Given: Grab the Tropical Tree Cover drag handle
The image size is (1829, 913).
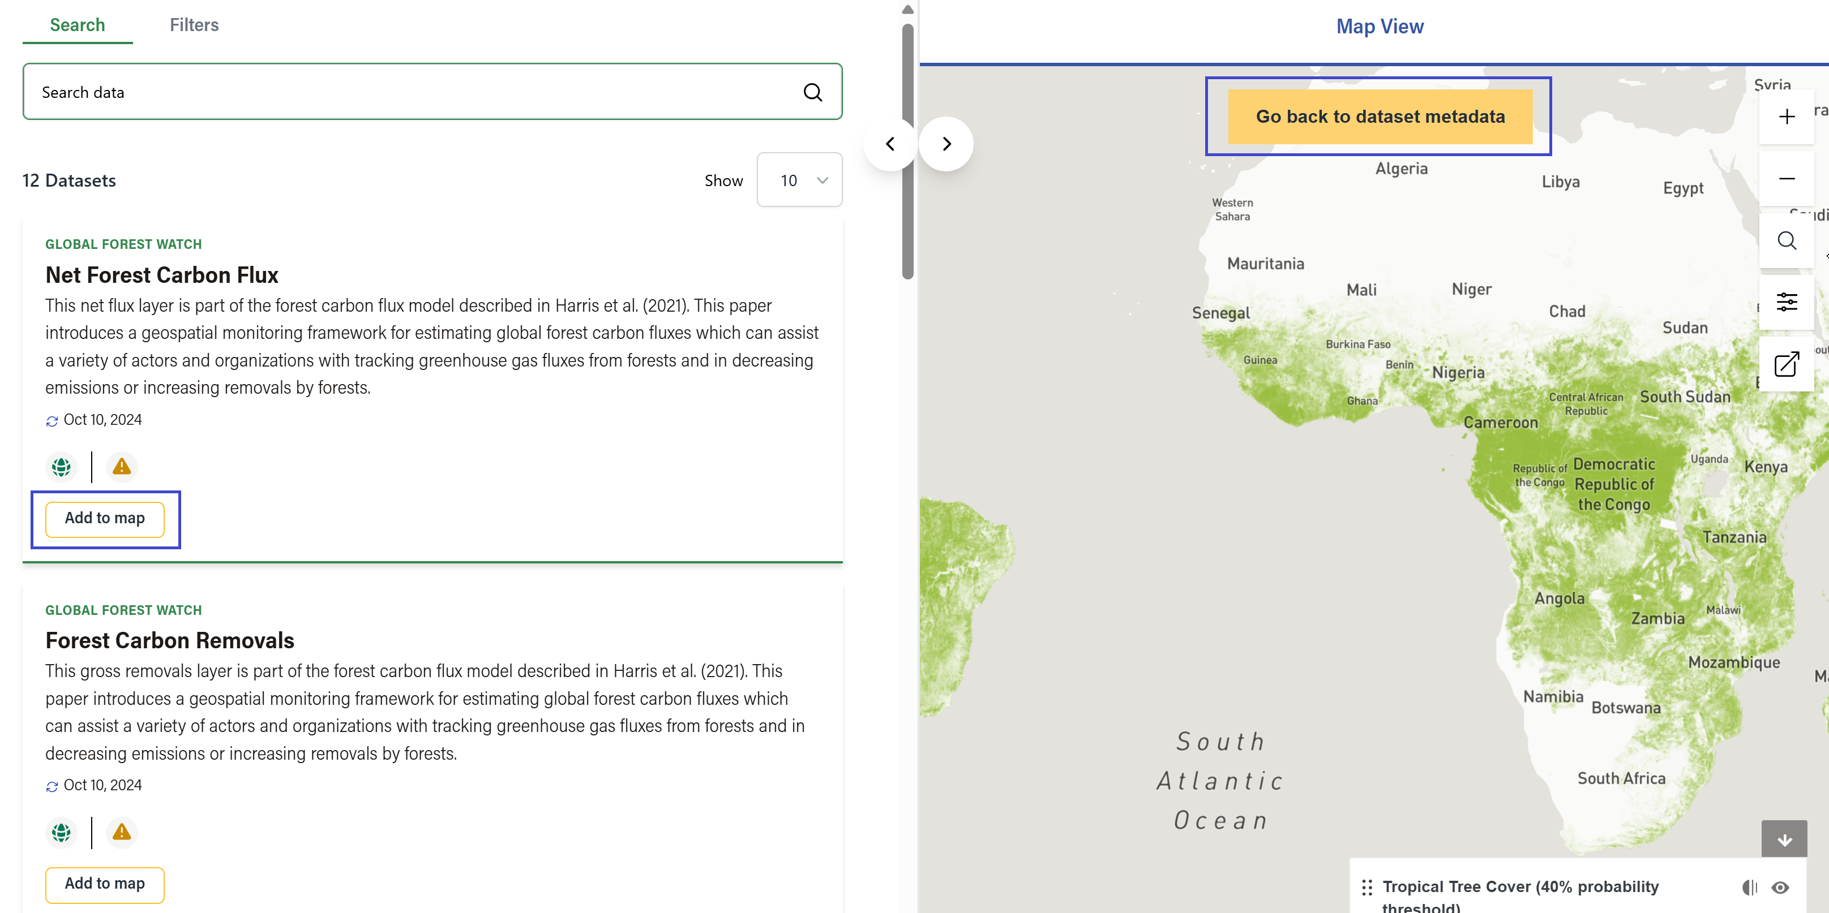Looking at the screenshot, I should click(1367, 887).
